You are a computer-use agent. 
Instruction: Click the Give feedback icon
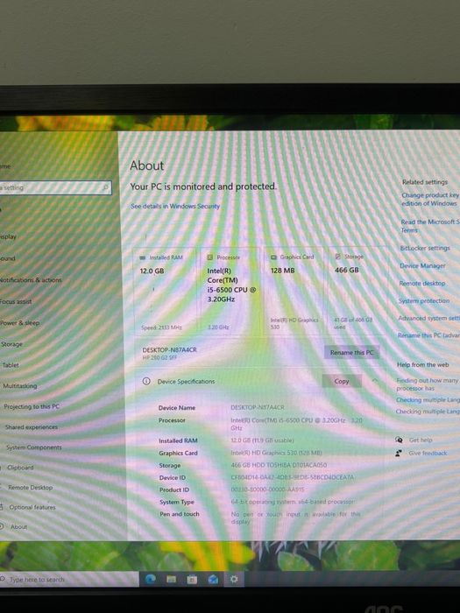click(399, 453)
